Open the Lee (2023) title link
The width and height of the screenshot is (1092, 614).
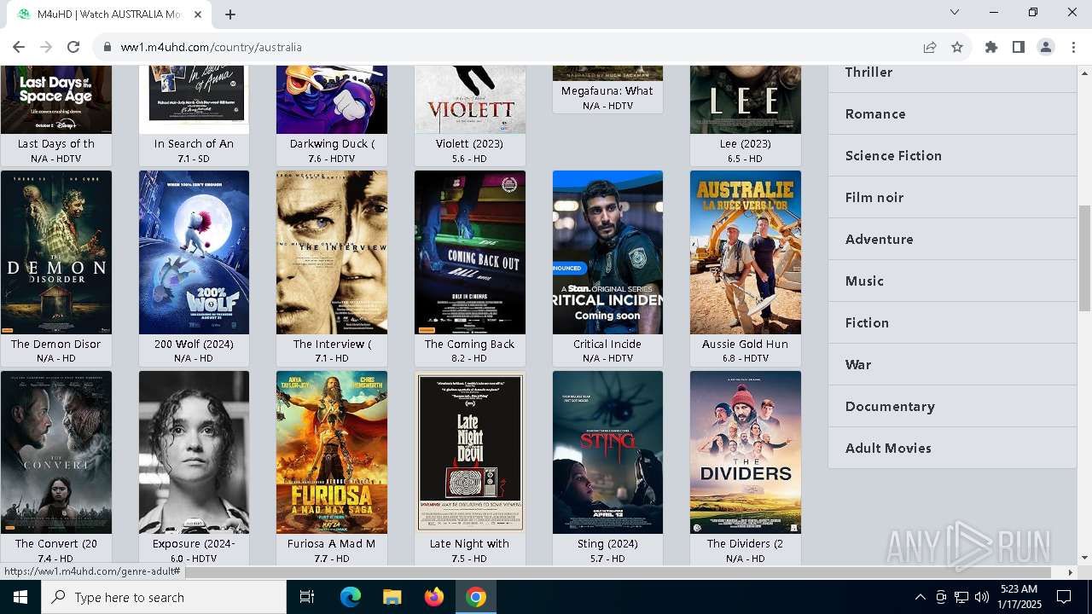coord(746,144)
